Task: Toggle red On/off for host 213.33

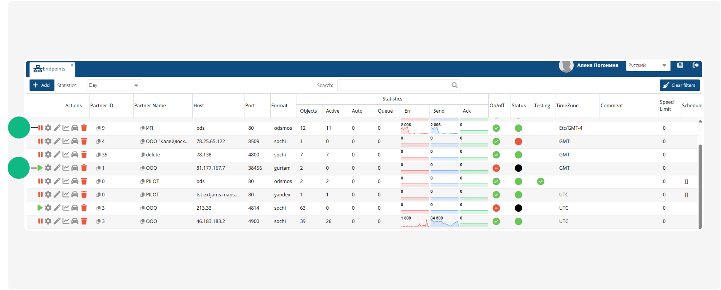Action: [x=496, y=208]
